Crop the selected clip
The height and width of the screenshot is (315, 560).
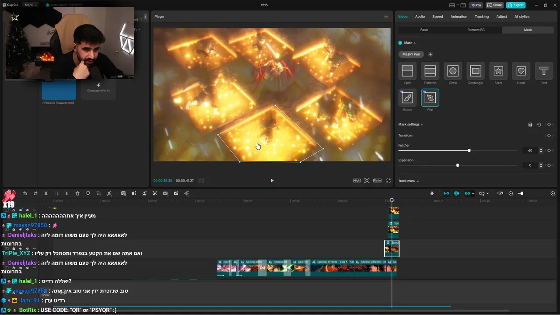pyautogui.click(x=98, y=193)
